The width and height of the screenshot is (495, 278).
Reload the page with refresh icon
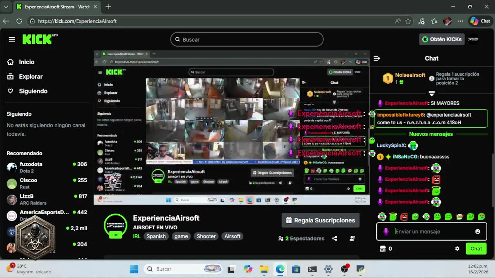19,21
